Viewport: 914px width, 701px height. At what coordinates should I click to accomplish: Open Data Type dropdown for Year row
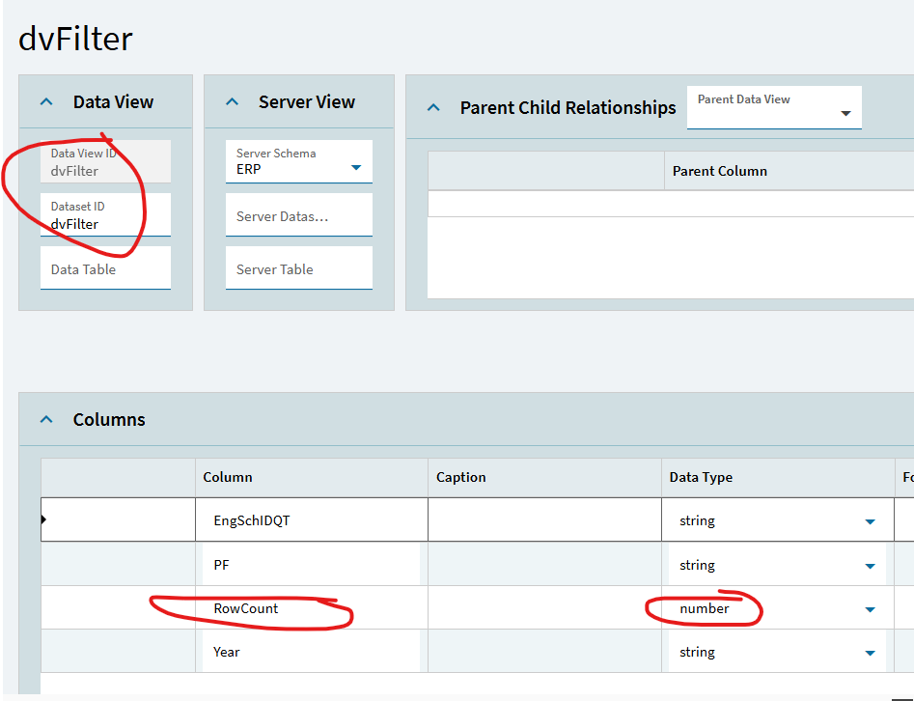point(870,653)
